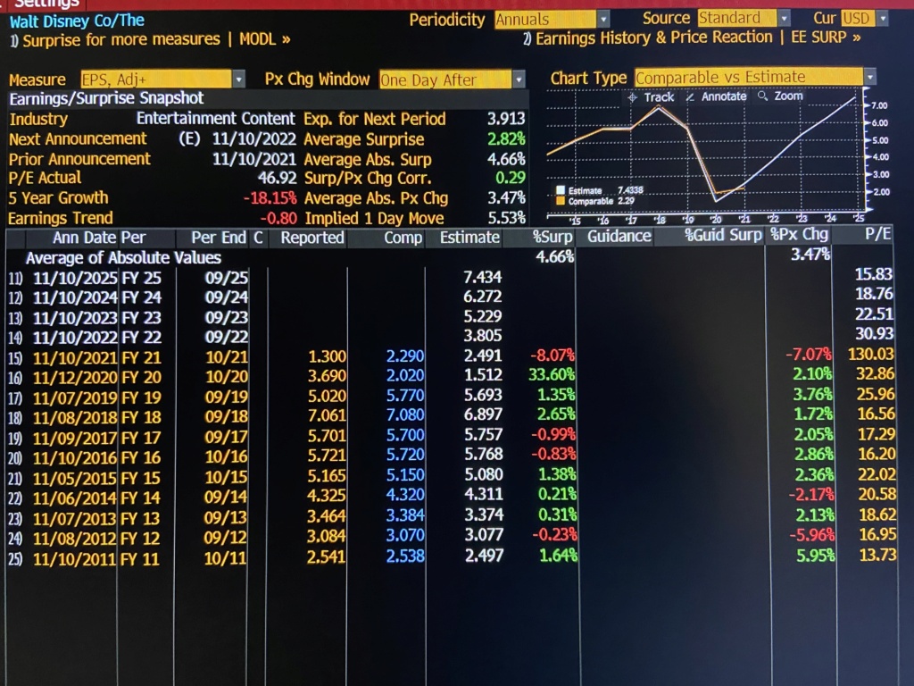Click the Average Surprise value 2.82%
The height and width of the screenshot is (686, 914).
506,138
